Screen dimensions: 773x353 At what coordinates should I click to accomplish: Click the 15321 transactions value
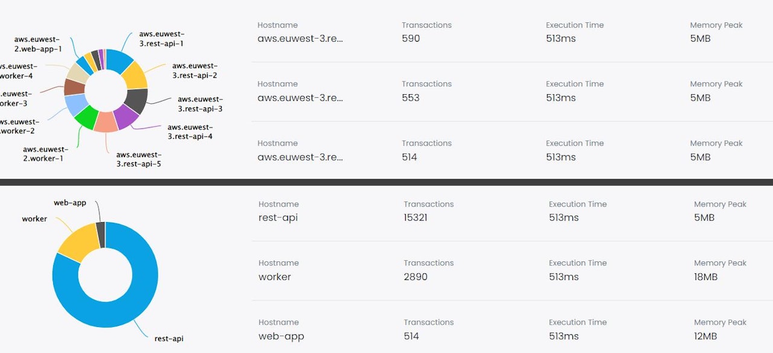coord(415,217)
